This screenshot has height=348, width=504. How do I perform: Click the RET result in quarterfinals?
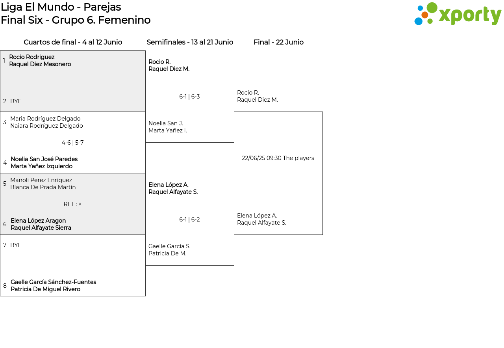[x=72, y=204]
